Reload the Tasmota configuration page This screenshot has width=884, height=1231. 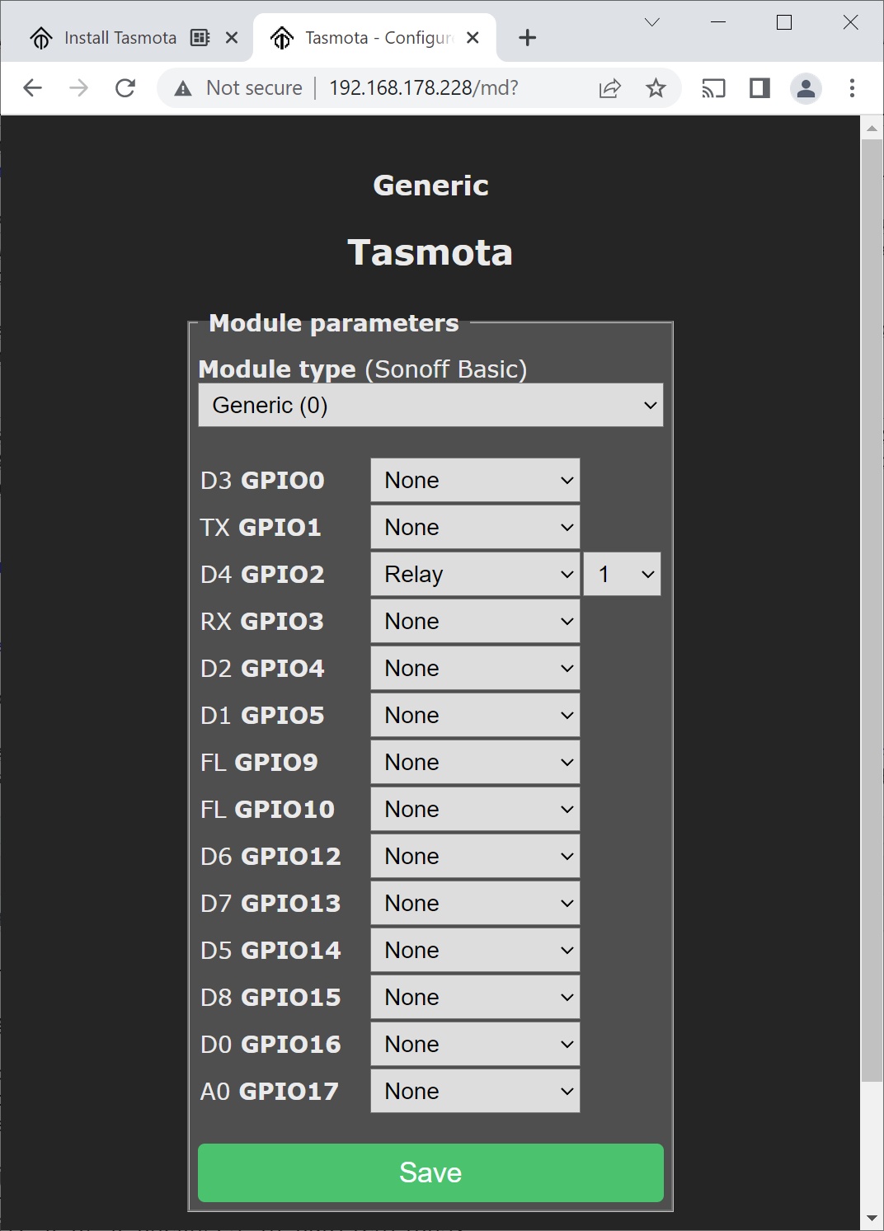click(125, 88)
